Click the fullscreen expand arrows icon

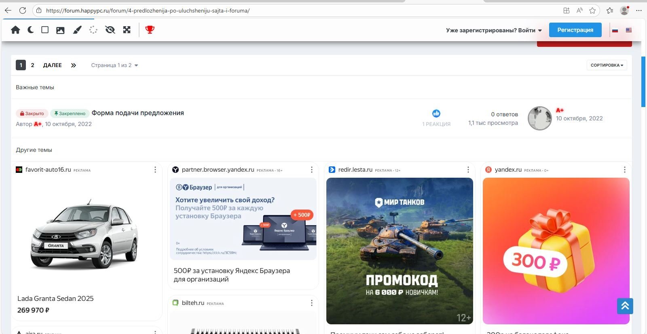coord(127,30)
